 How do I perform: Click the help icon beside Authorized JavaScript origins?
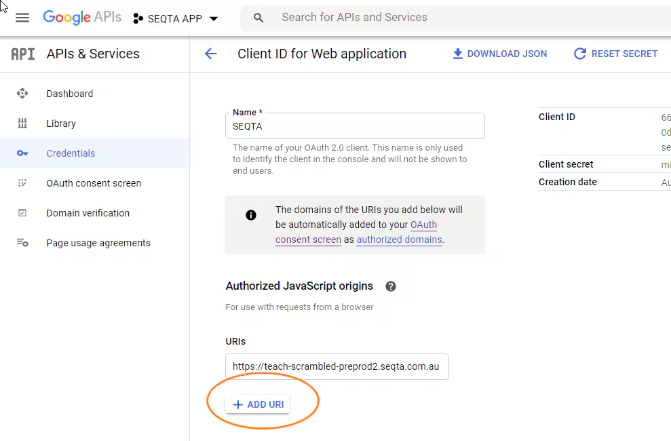coord(390,286)
